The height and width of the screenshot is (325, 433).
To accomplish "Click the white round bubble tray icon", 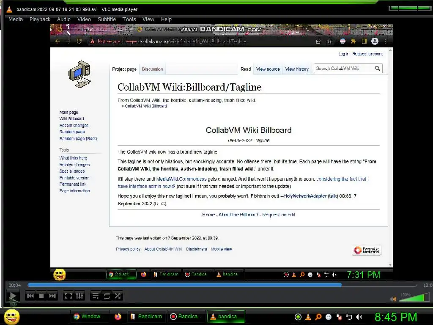I will (x=328, y=317).
